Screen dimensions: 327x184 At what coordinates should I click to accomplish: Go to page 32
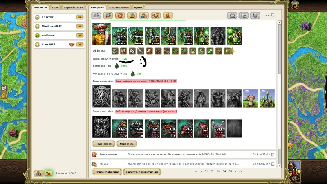click(212, 171)
